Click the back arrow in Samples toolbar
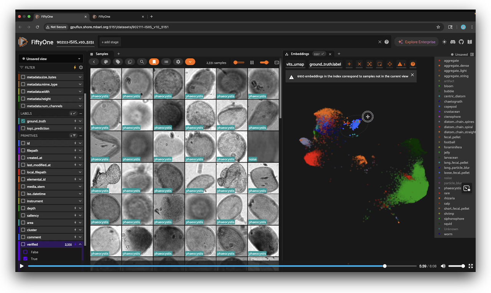 tap(94, 62)
